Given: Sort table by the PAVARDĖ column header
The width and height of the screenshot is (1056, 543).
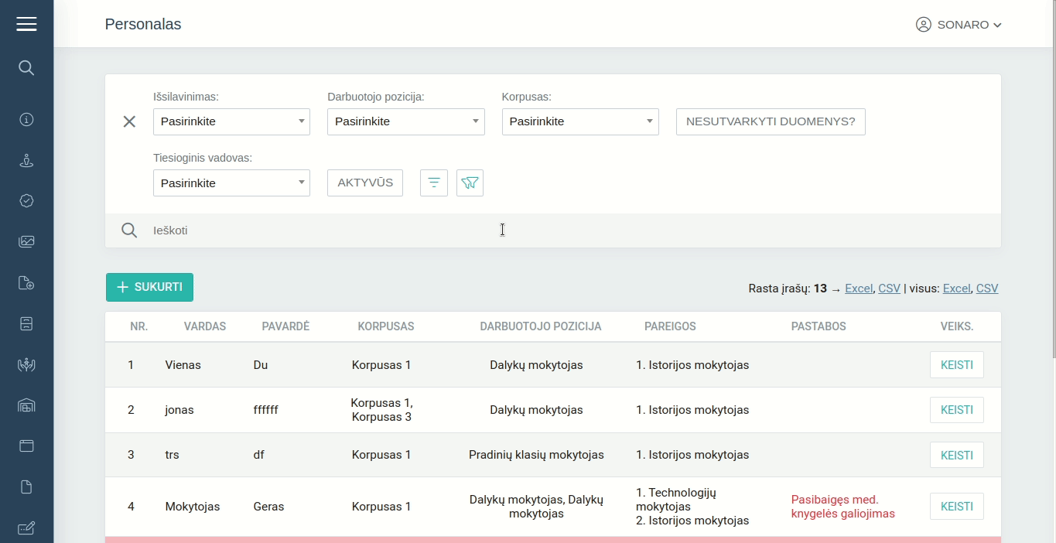Looking at the screenshot, I should click(x=285, y=326).
